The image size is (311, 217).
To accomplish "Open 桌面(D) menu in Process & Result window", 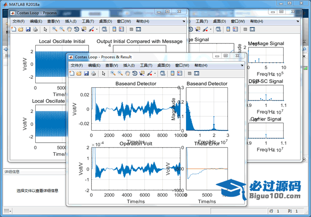I will (x=164, y=65).
